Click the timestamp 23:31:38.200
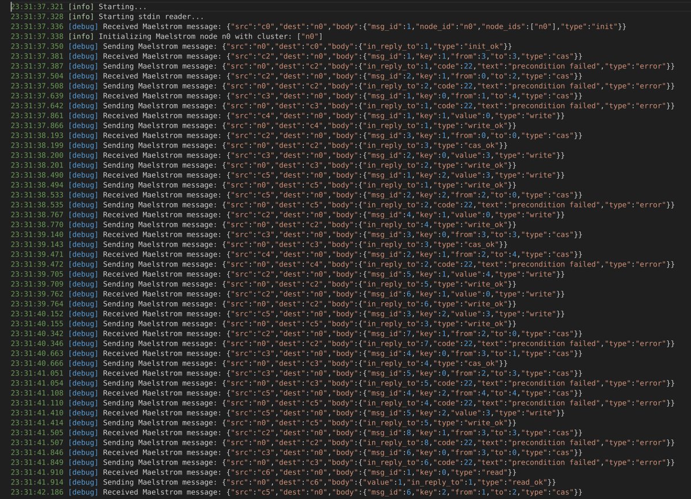This screenshot has width=691, height=499. click(x=37, y=155)
